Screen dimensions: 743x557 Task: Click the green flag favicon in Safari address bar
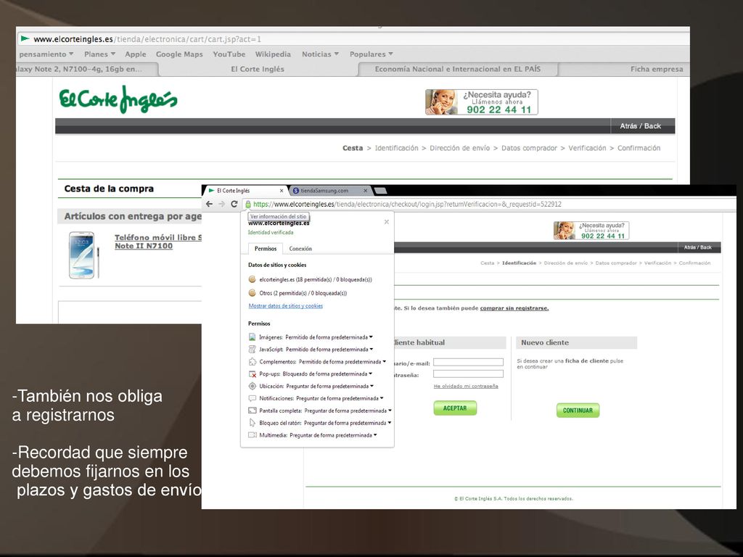pos(25,39)
